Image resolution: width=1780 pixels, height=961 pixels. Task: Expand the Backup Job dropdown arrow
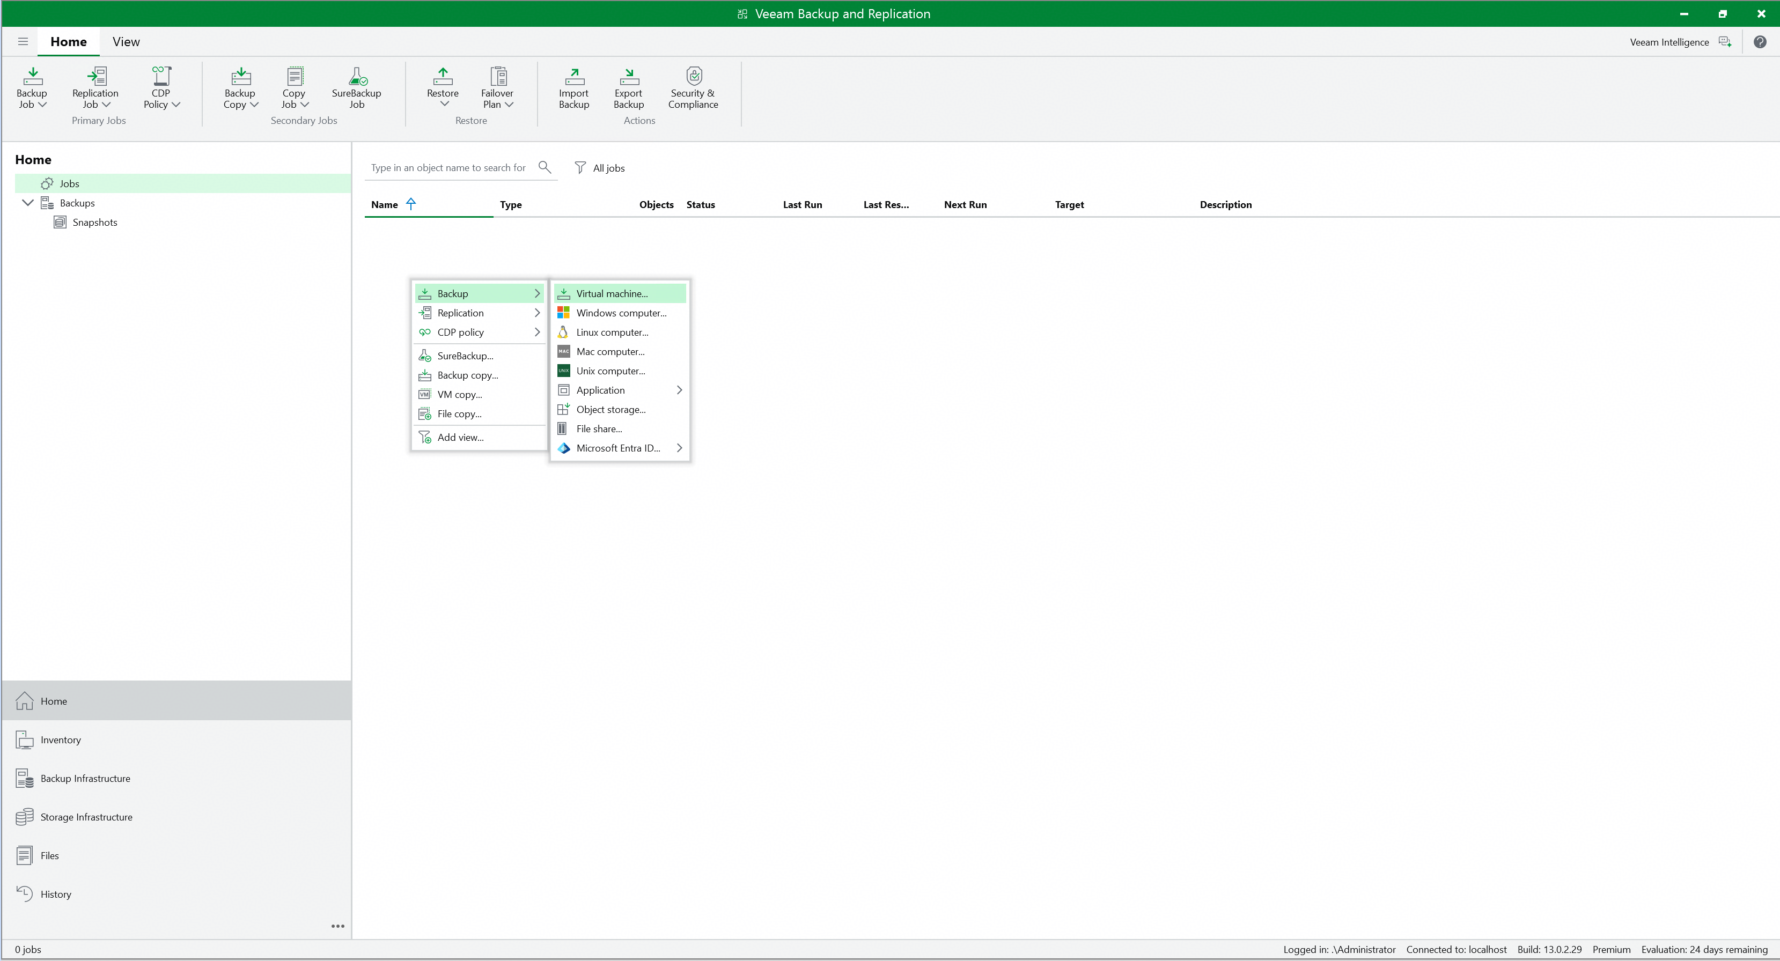43,105
